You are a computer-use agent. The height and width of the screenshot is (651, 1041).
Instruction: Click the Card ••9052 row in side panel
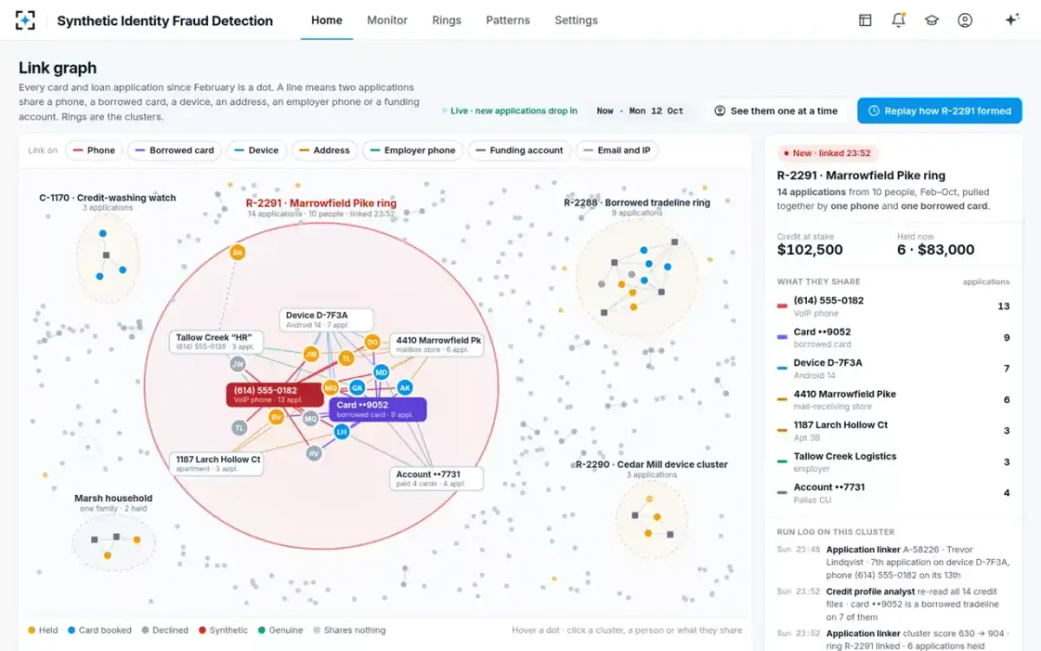[894, 337]
